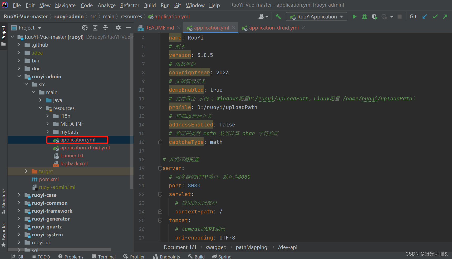Close the application.yml tab

pyautogui.click(x=234, y=28)
